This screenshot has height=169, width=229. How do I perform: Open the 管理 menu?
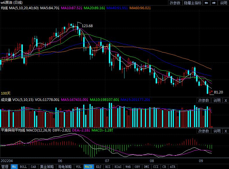5,167
